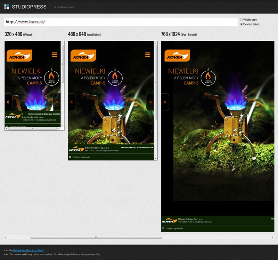Open the 'Fork it on Github' link
Viewport: 278px width, 260px height.
[35, 251]
